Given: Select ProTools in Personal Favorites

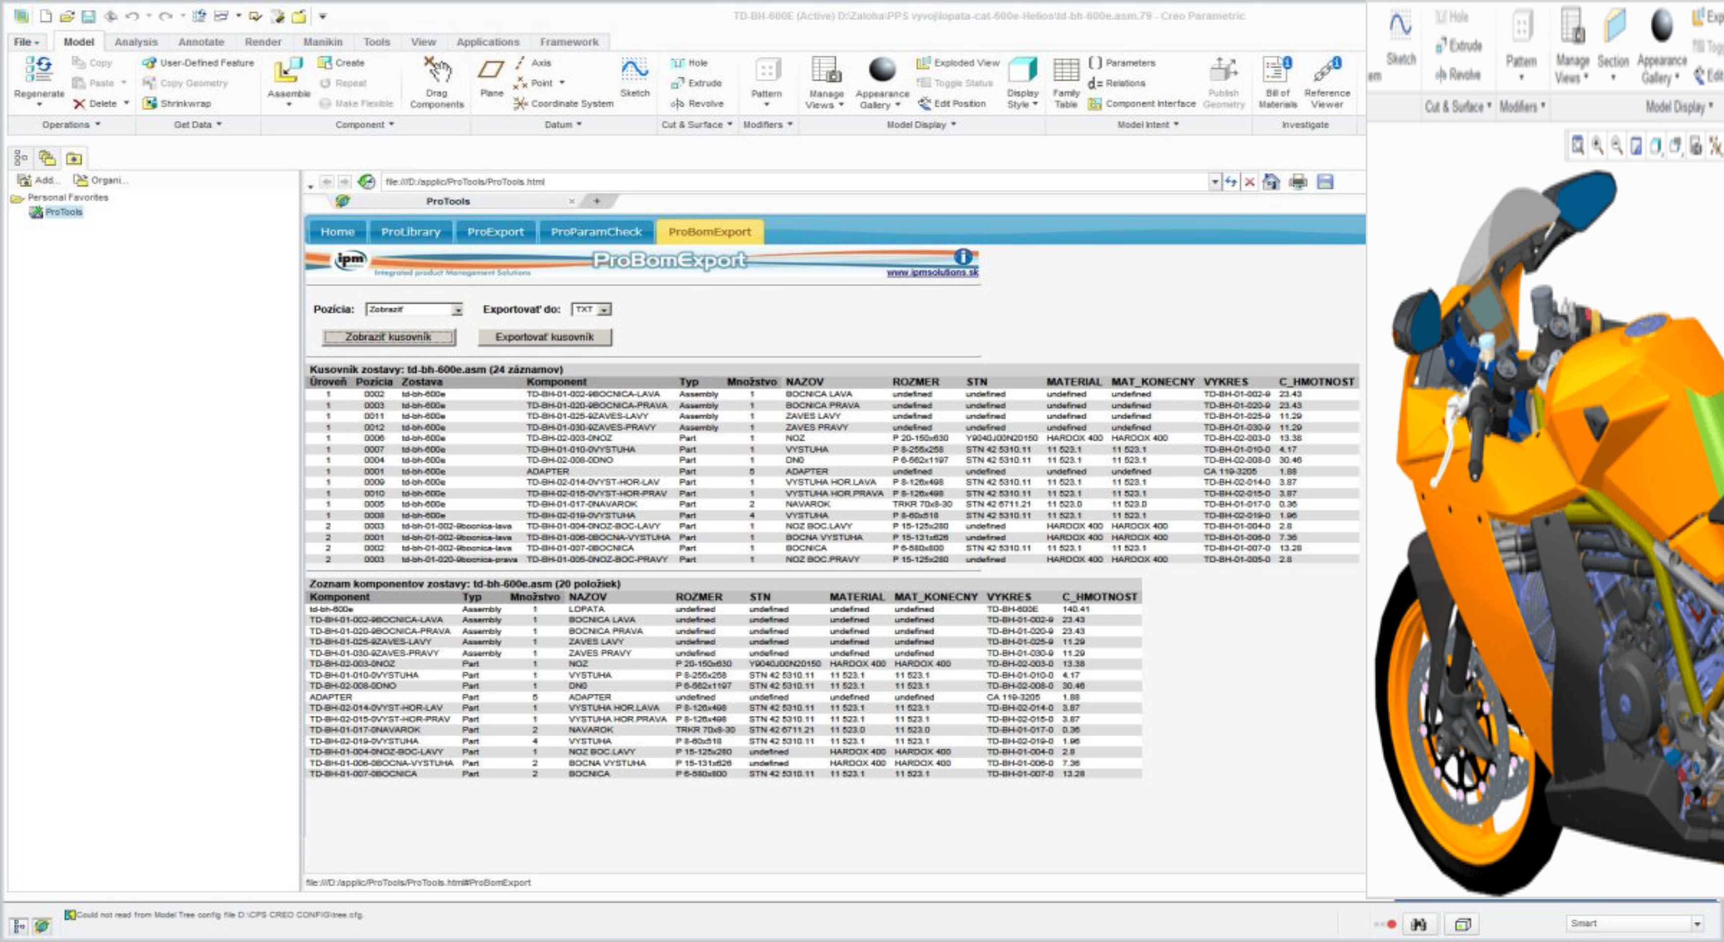Looking at the screenshot, I should coord(56,212).
